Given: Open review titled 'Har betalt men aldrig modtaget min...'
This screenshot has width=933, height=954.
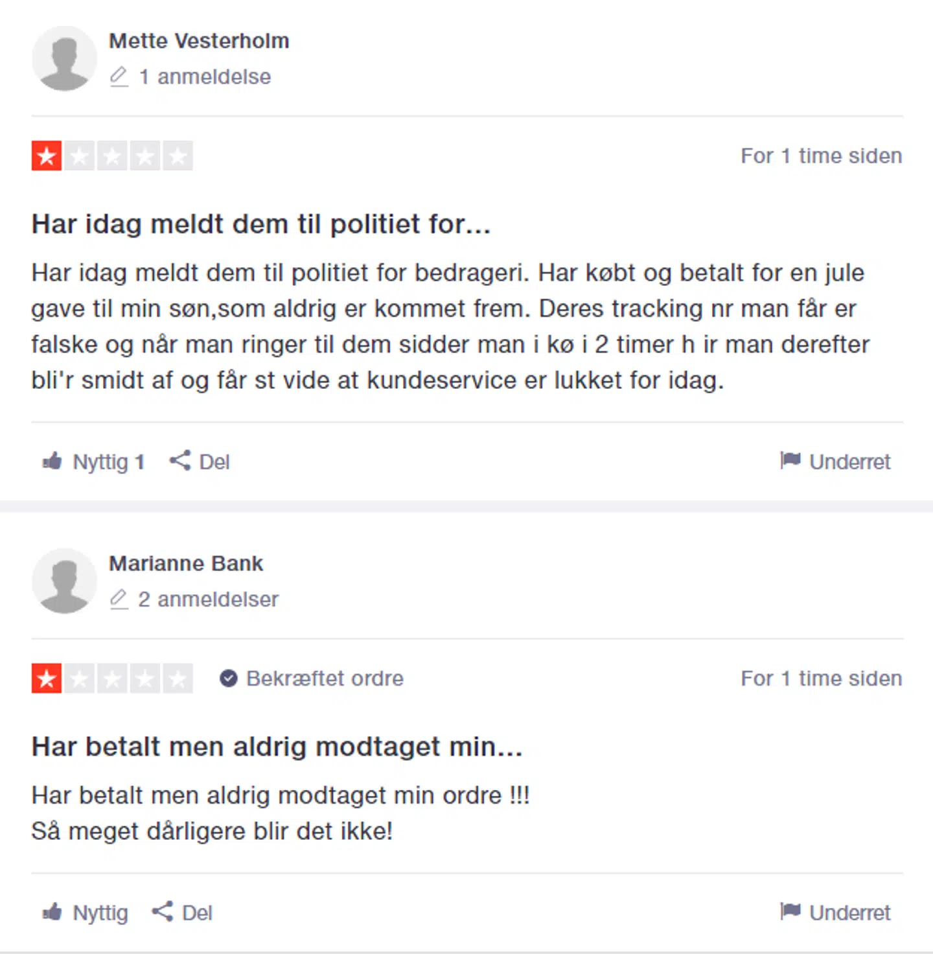Looking at the screenshot, I should click(277, 747).
